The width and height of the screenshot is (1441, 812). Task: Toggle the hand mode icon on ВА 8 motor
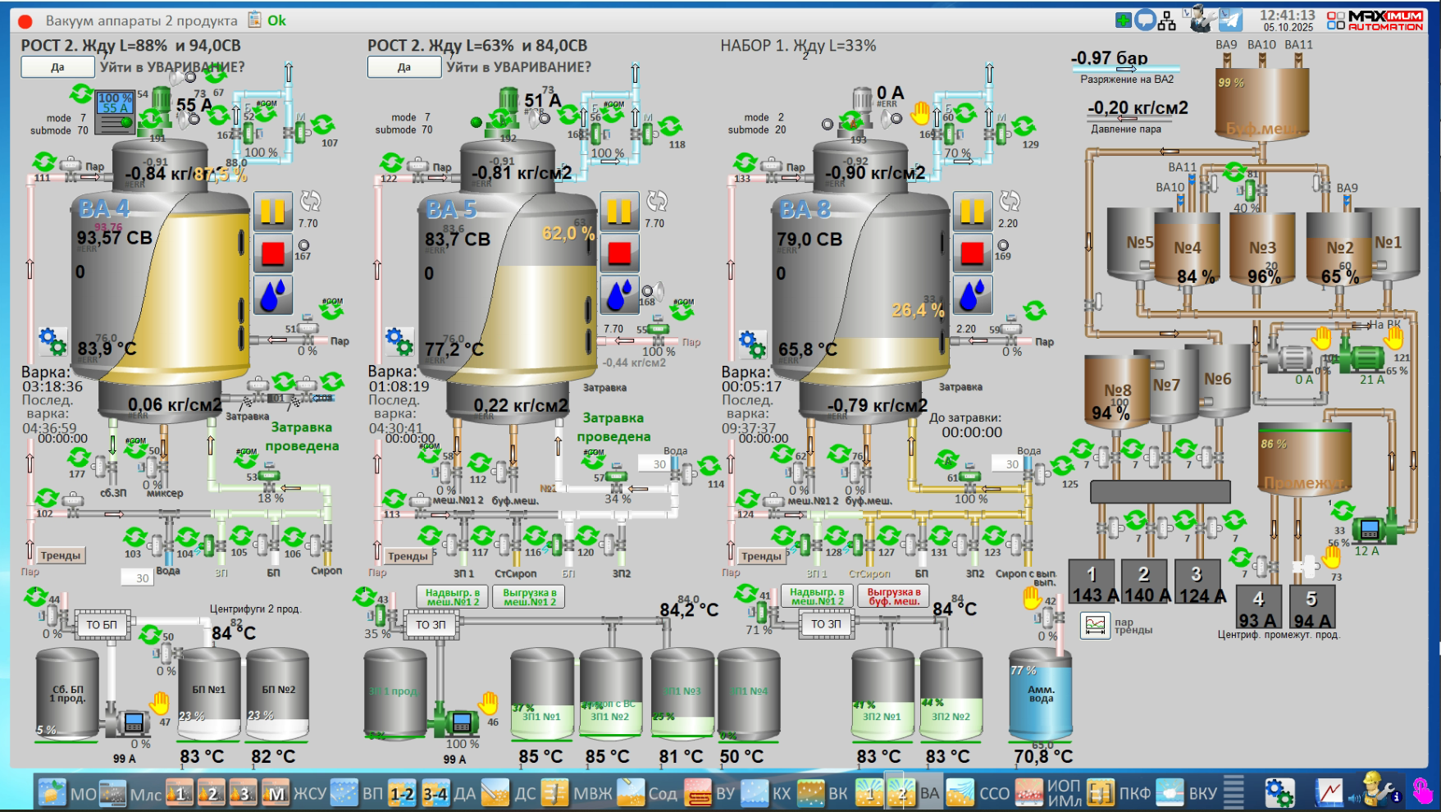(921, 112)
